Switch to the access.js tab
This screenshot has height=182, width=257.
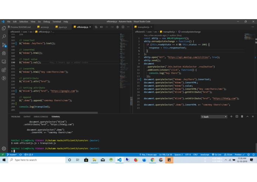click(43, 27)
